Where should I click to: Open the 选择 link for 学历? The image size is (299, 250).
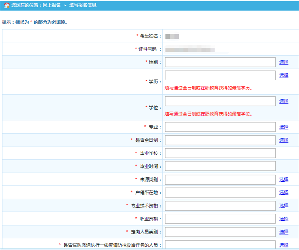[284, 75]
